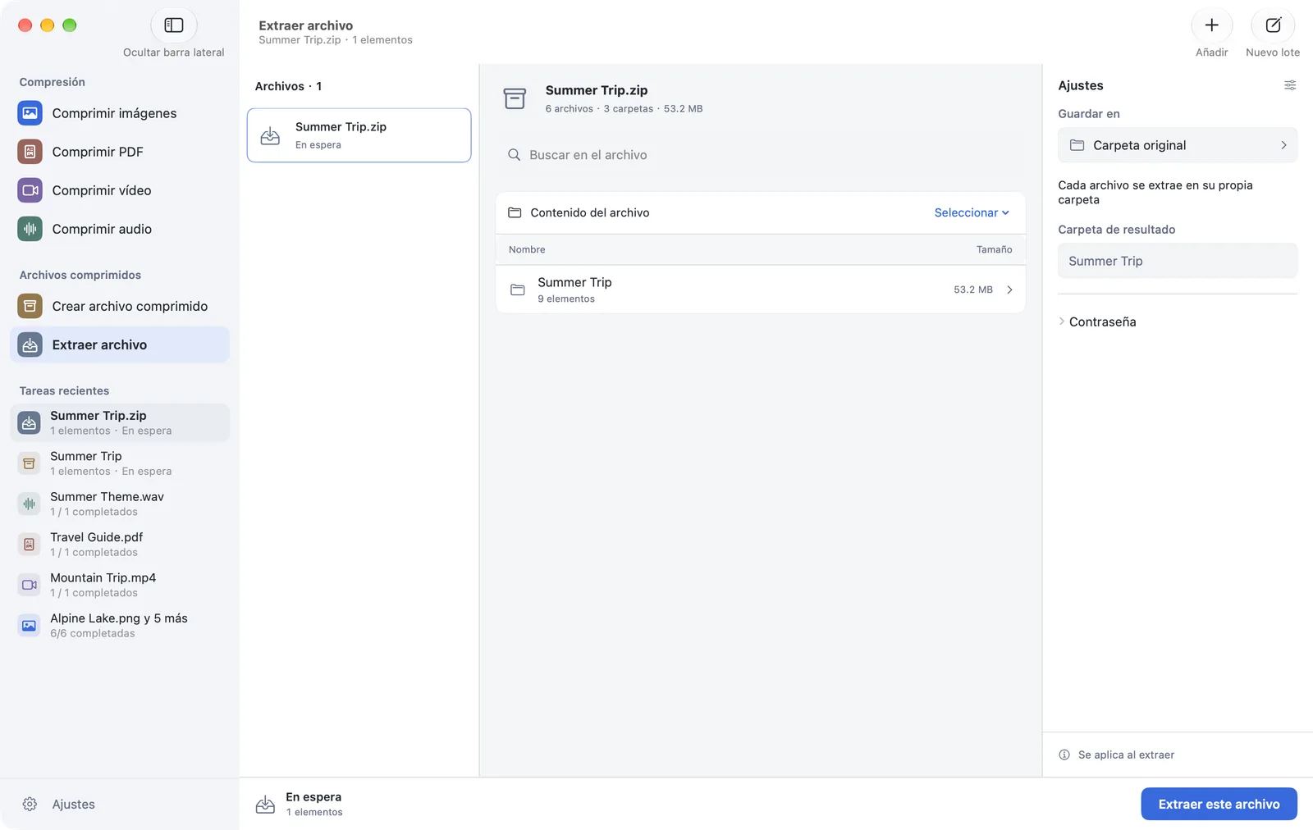The width and height of the screenshot is (1313, 830).
Task: Click the 53.2 MB size of Summer Trip folder
Action: [973, 290]
